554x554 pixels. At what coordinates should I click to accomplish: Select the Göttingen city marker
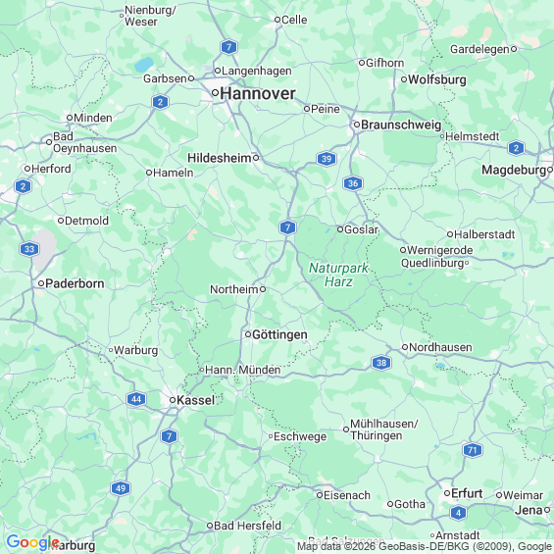[248, 334]
